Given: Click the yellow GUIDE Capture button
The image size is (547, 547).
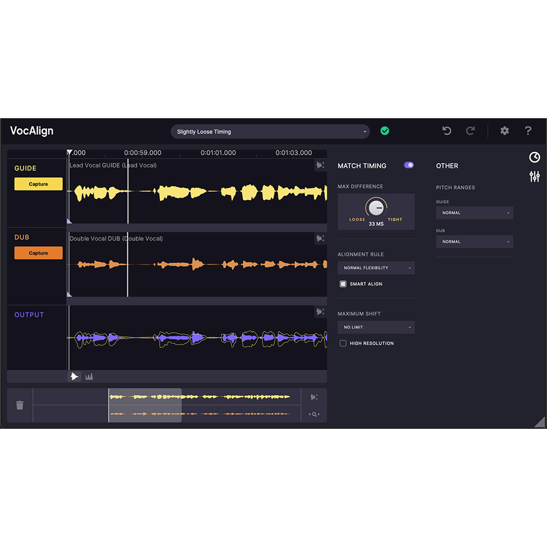Looking at the screenshot, I should [x=38, y=184].
